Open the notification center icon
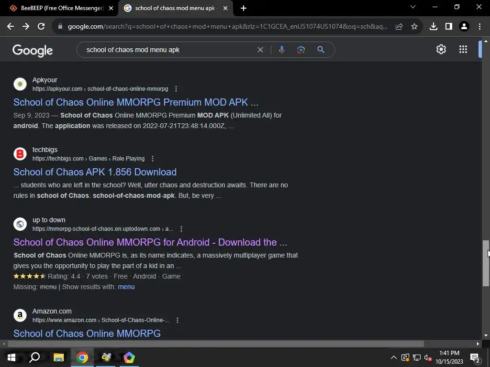Viewport: 490px width, 367px height. 475,358
